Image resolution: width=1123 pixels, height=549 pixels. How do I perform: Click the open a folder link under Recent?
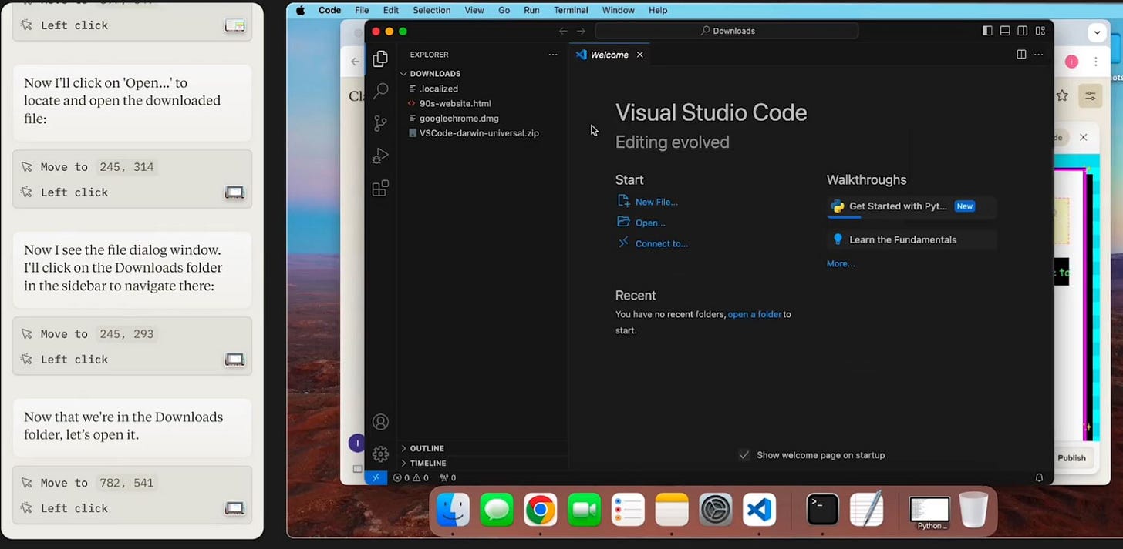[x=754, y=314]
